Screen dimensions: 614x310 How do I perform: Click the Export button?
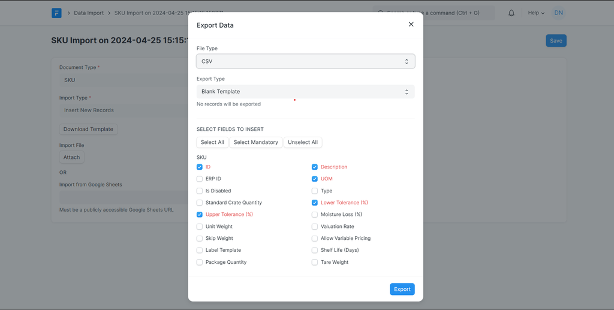tap(402, 289)
